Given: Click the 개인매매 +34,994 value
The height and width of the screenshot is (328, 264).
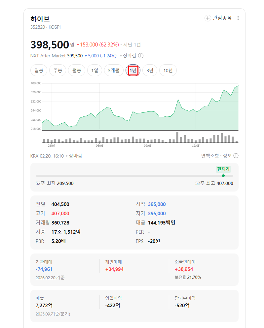Looking at the screenshot, I should [114, 269].
